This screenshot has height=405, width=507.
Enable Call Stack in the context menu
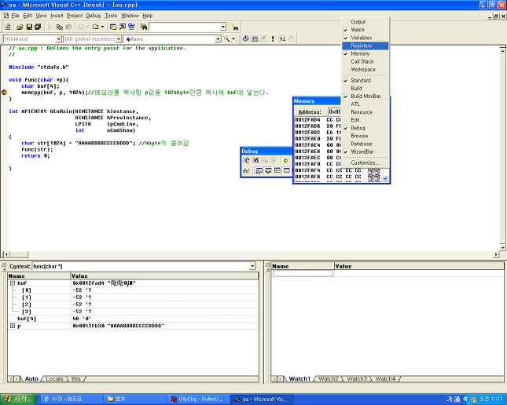click(365, 61)
